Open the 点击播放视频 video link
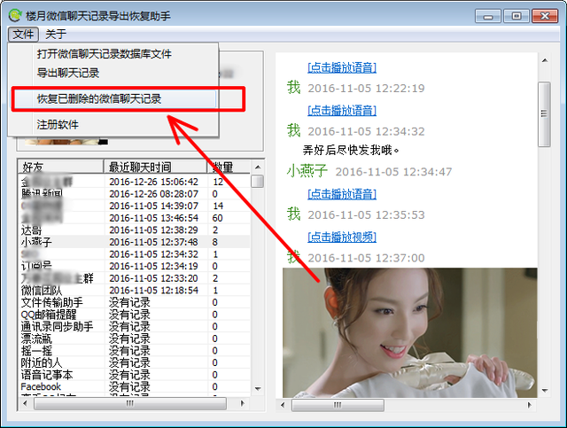The height and width of the screenshot is (428, 567). click(x=342, y=237)
